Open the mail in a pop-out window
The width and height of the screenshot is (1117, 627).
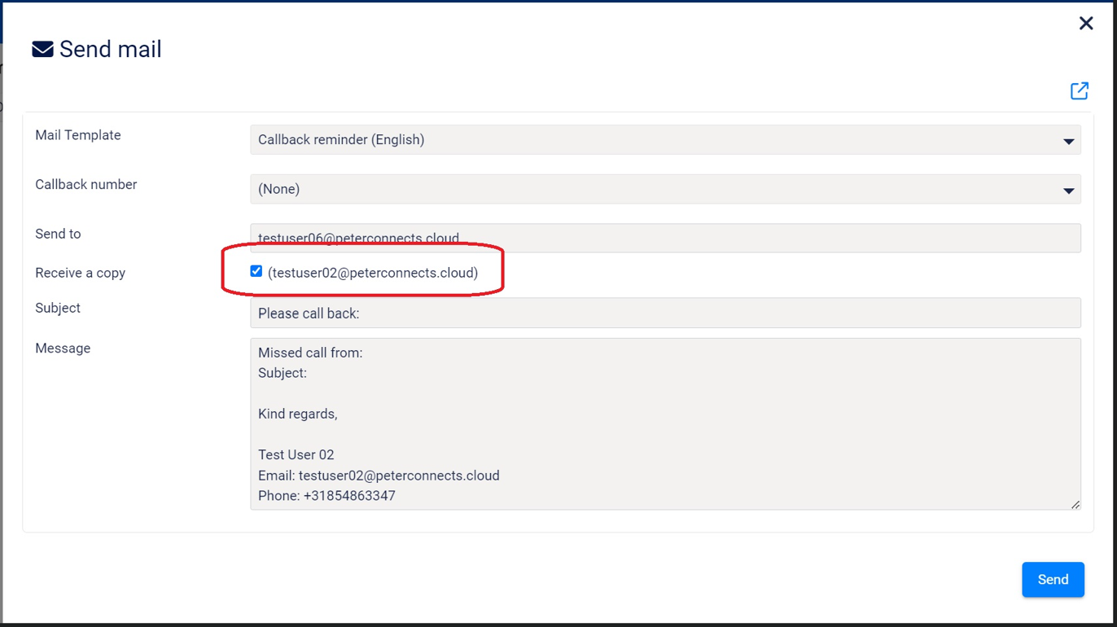pyautogui.click(x=1079, y=91)
